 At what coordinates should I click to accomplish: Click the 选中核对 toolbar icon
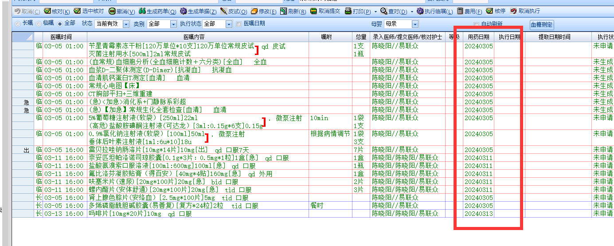click(x=77, y=11)
